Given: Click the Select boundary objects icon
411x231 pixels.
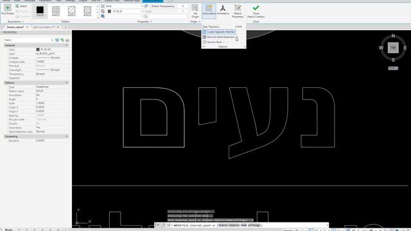Looking at the screenshot, I should (x=17, y=6).
